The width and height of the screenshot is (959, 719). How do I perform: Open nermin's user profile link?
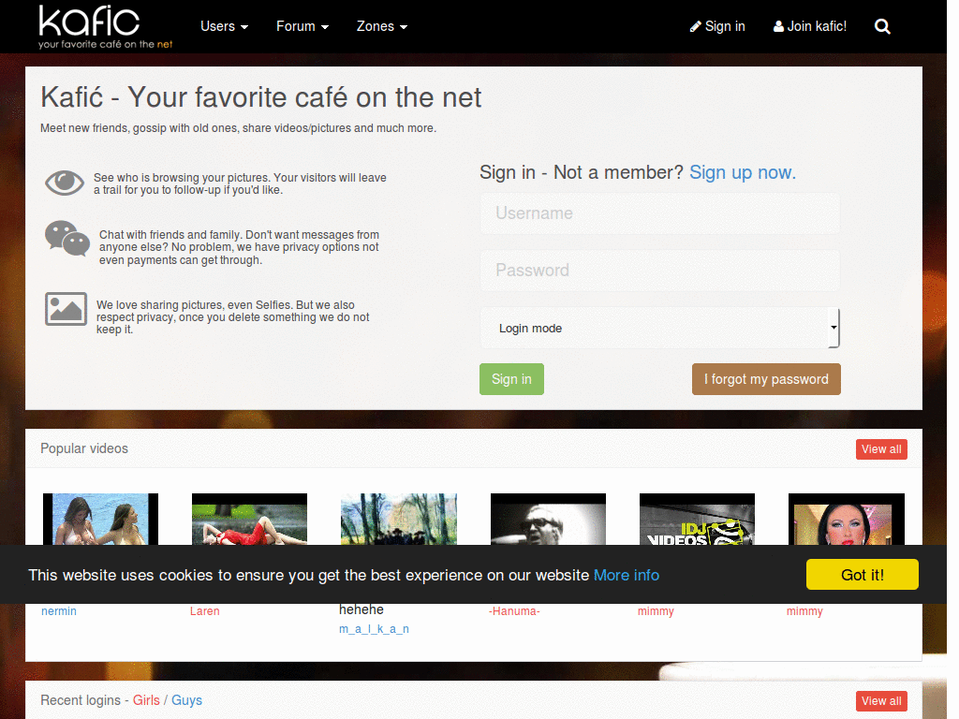(59, 611)
